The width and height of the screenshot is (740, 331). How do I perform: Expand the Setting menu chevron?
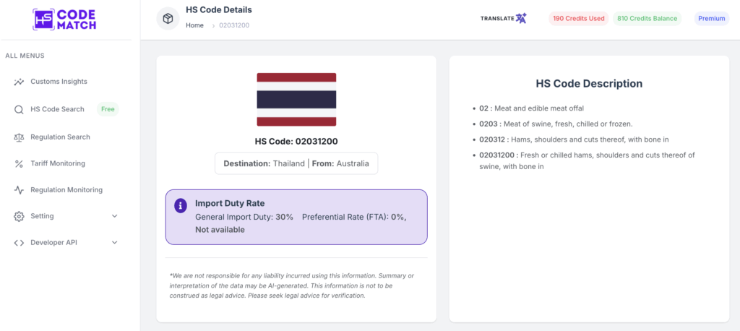coord(114,216)
